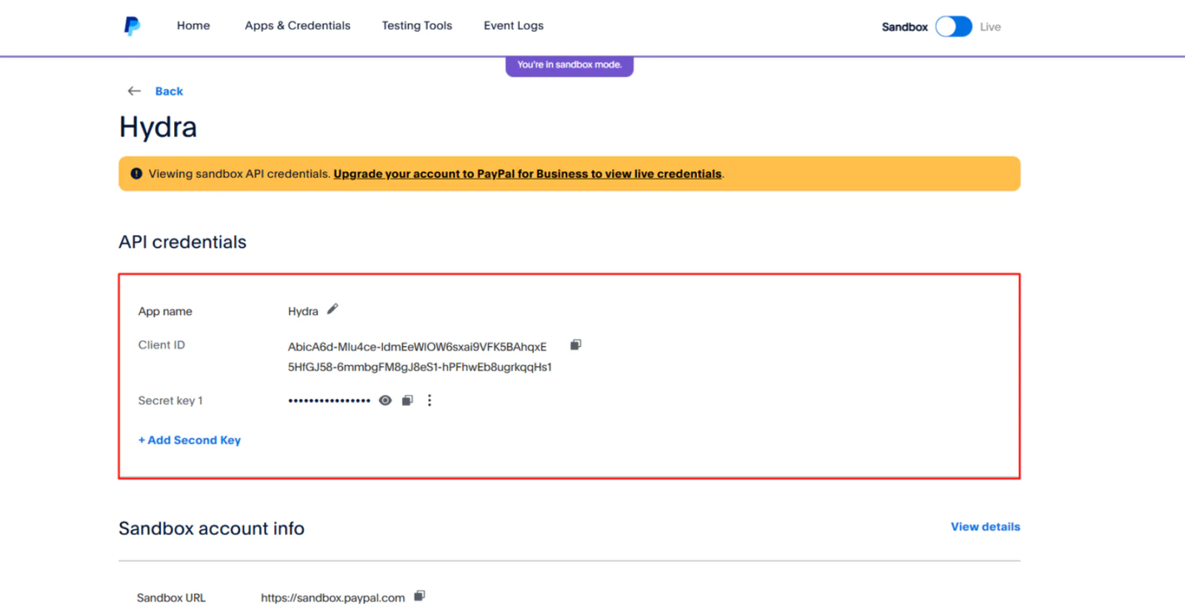Viewport: 1185px width, 607px height.
Task: Click the masked secret key dots
Action: (x=329, y=400)
